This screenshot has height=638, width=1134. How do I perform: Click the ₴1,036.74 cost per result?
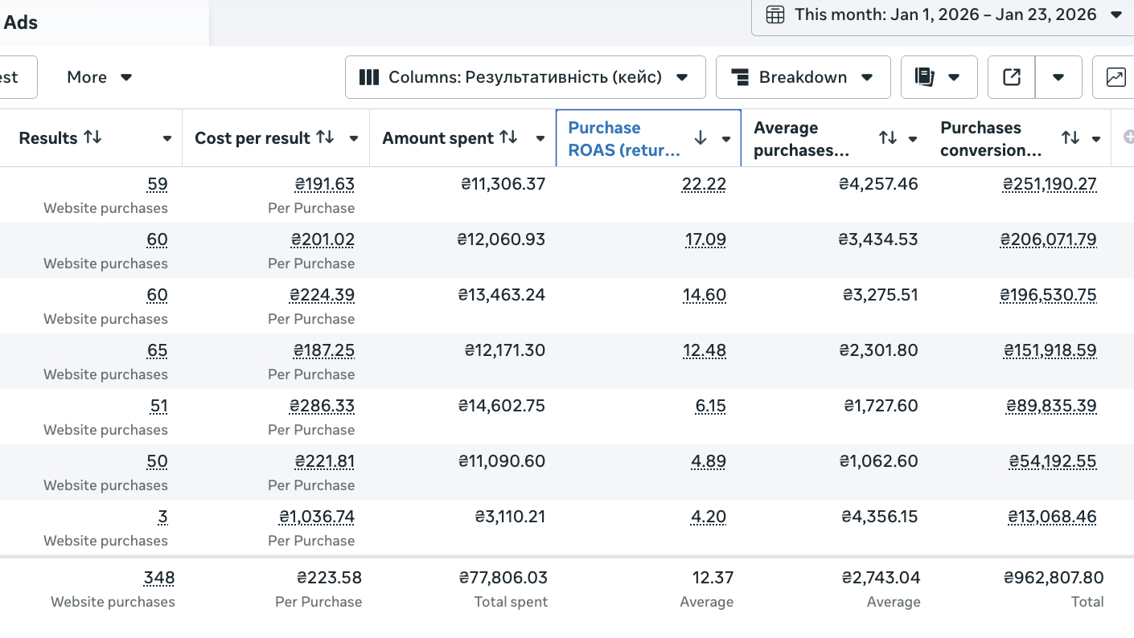[317, 517]
